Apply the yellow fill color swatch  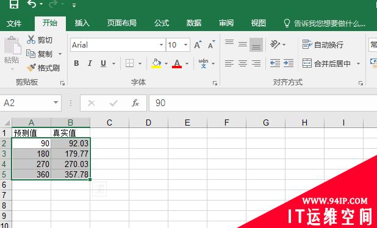click(x=156, y=63)
